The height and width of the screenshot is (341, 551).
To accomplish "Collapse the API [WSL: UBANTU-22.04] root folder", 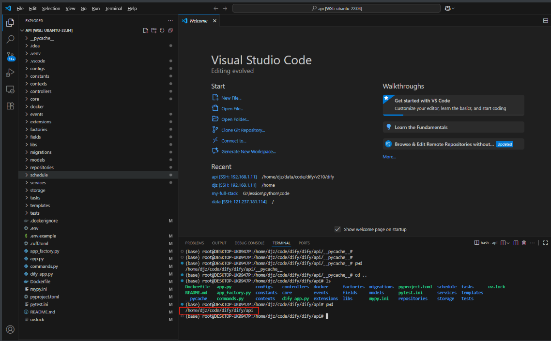I will pyautogui.click(x=49, y=30).
